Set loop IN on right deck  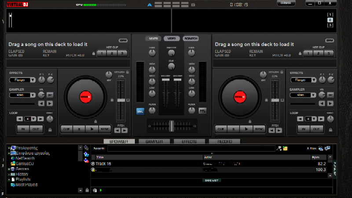(304, 129)
